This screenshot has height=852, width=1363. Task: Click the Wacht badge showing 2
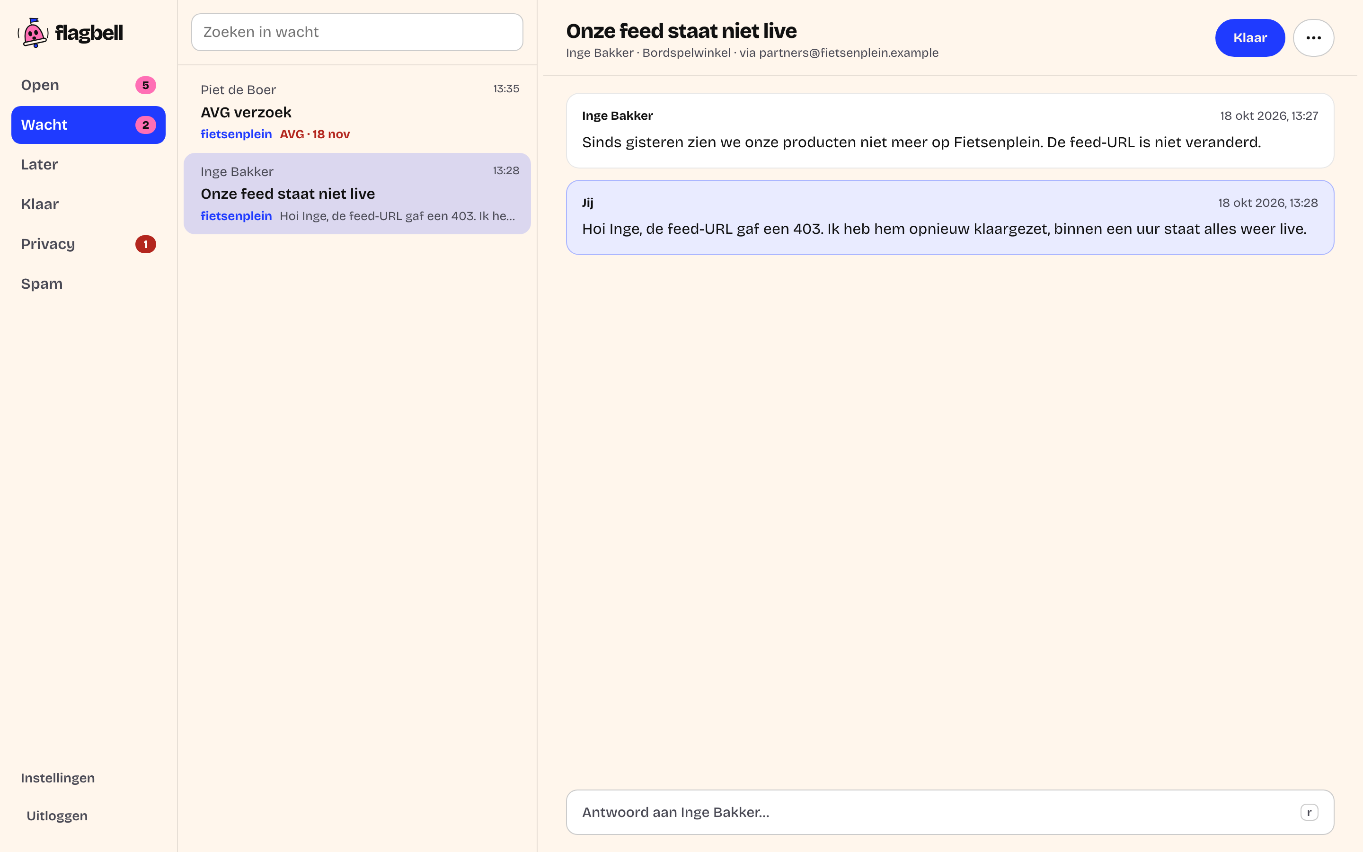[x=145, y=125]
